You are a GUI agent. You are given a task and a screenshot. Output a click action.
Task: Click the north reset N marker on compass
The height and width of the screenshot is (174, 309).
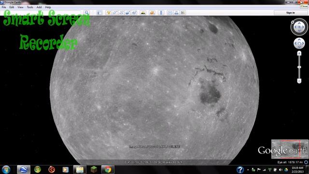pos(293,22)
